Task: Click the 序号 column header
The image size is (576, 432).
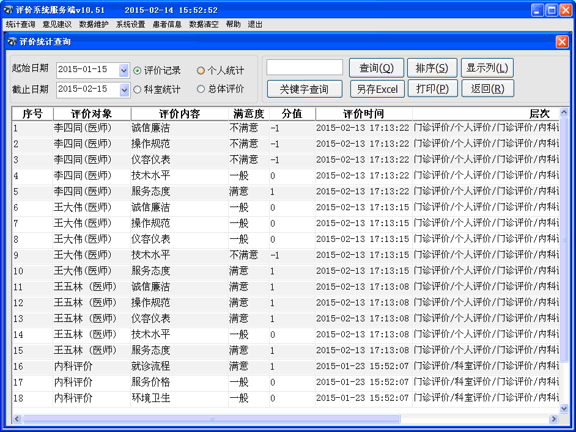Action: coord(32,114)
